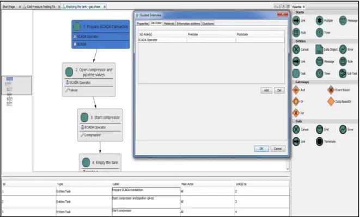This screenshot has height=217, width=360.
Task: Click the Add button for job roles
Action: [x=266, y=90]
